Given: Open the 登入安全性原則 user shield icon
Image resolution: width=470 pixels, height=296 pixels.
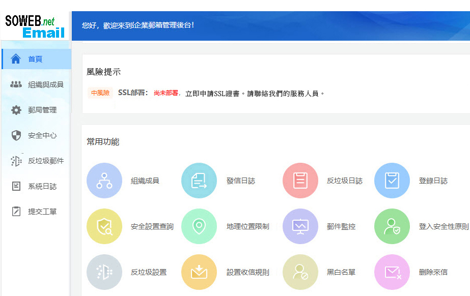Looking at the screenshot, I should [392, 226].
